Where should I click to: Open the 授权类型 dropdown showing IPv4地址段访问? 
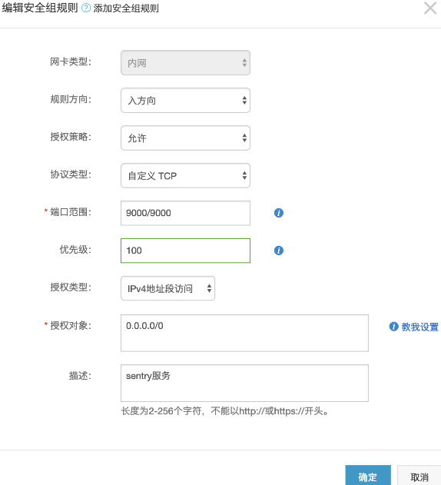coord(167,288)
